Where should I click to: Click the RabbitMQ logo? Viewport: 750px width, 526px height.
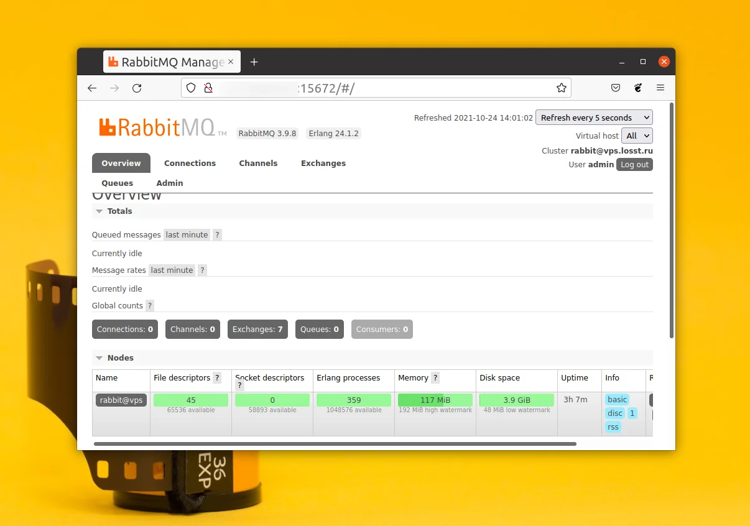(x=162, y=127)
